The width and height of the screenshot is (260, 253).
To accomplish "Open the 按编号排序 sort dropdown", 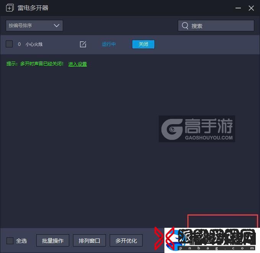I will 34,26.
